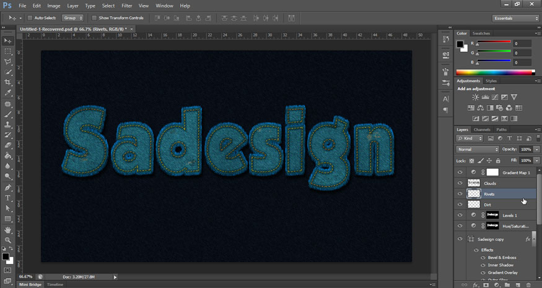Enable the Auto-Select checkbox
This screenshot has width=542, height=288.
pos(30,18)
